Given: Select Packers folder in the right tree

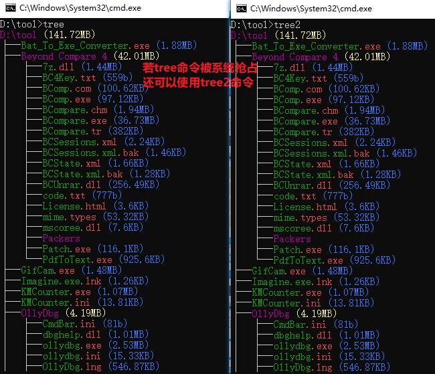Looking at the screenshot, I should point(292,238).
